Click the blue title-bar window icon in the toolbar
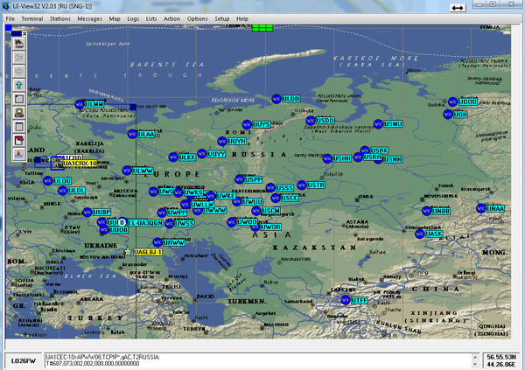The height and width of the screenshot is (370, 525). (x=19, y=126)
